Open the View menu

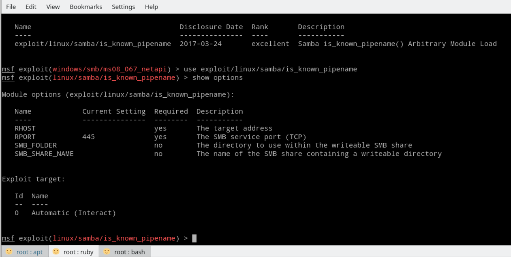point(53,7)
